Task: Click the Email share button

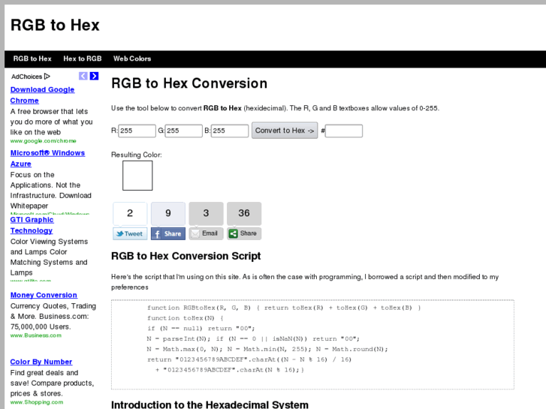Action: click(x=206, y=233)
